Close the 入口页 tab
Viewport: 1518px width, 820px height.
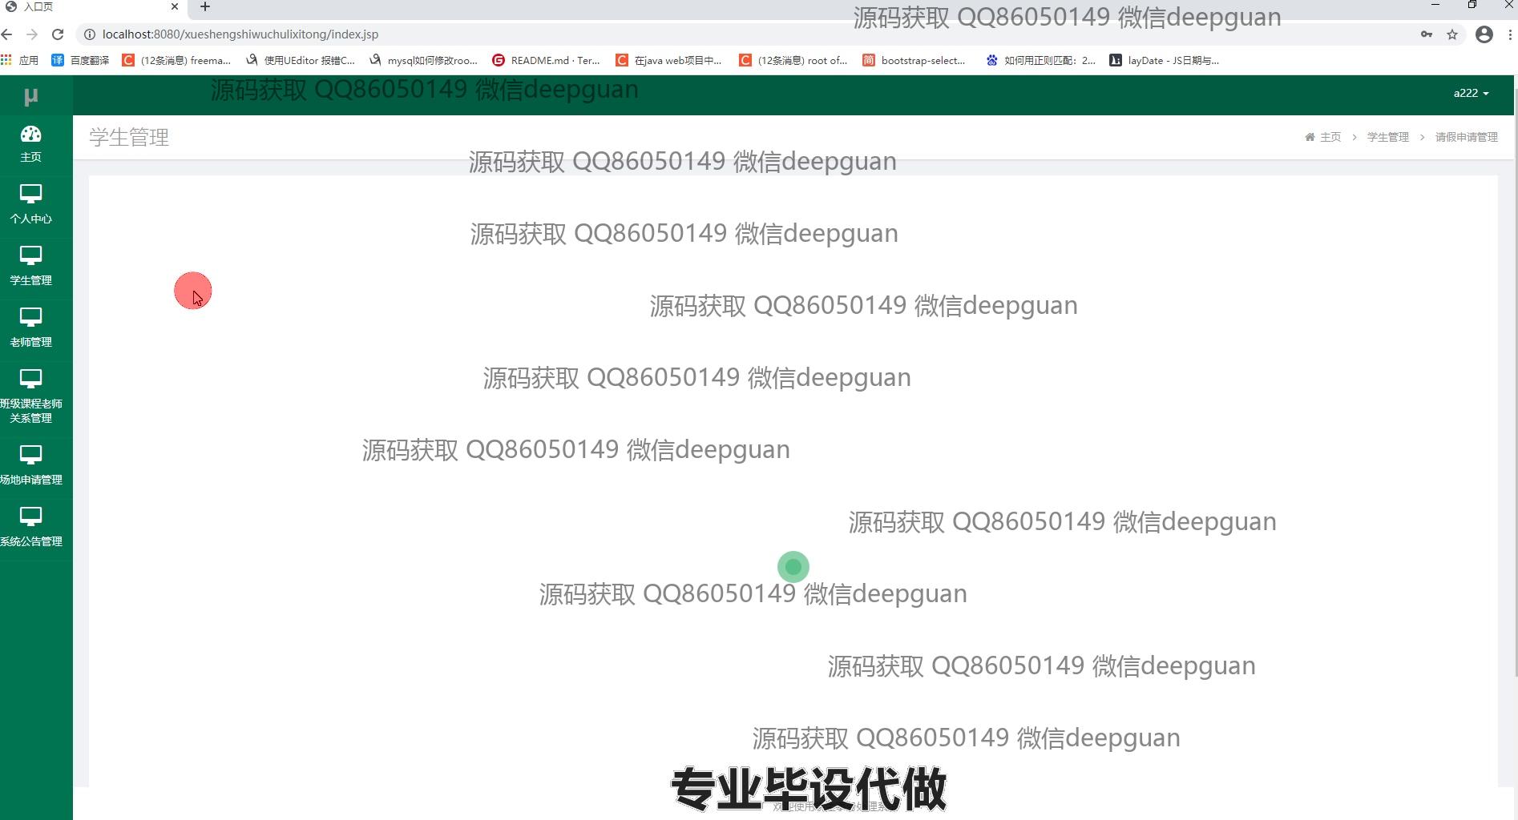pyautogui.click(x=175, y=6)
